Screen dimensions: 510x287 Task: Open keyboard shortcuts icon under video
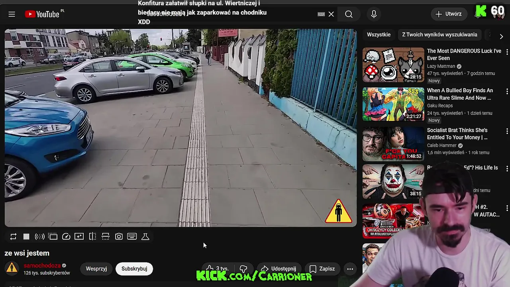tap(132, 236)
